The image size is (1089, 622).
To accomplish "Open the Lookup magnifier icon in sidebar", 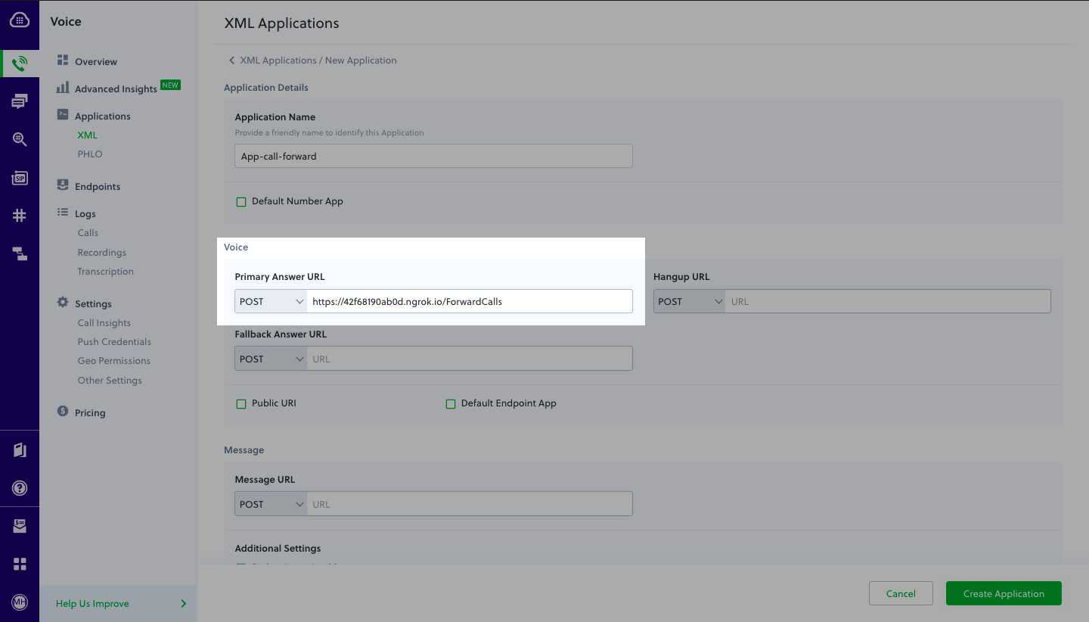I will [x=20, y=139].
